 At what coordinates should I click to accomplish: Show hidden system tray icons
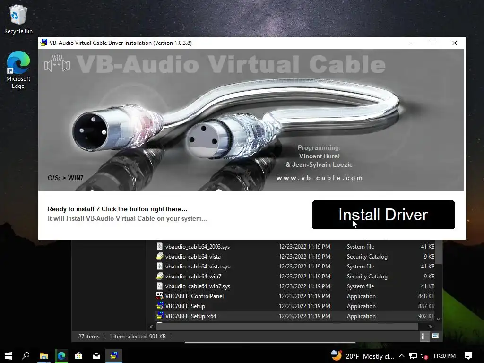[402, 356]
